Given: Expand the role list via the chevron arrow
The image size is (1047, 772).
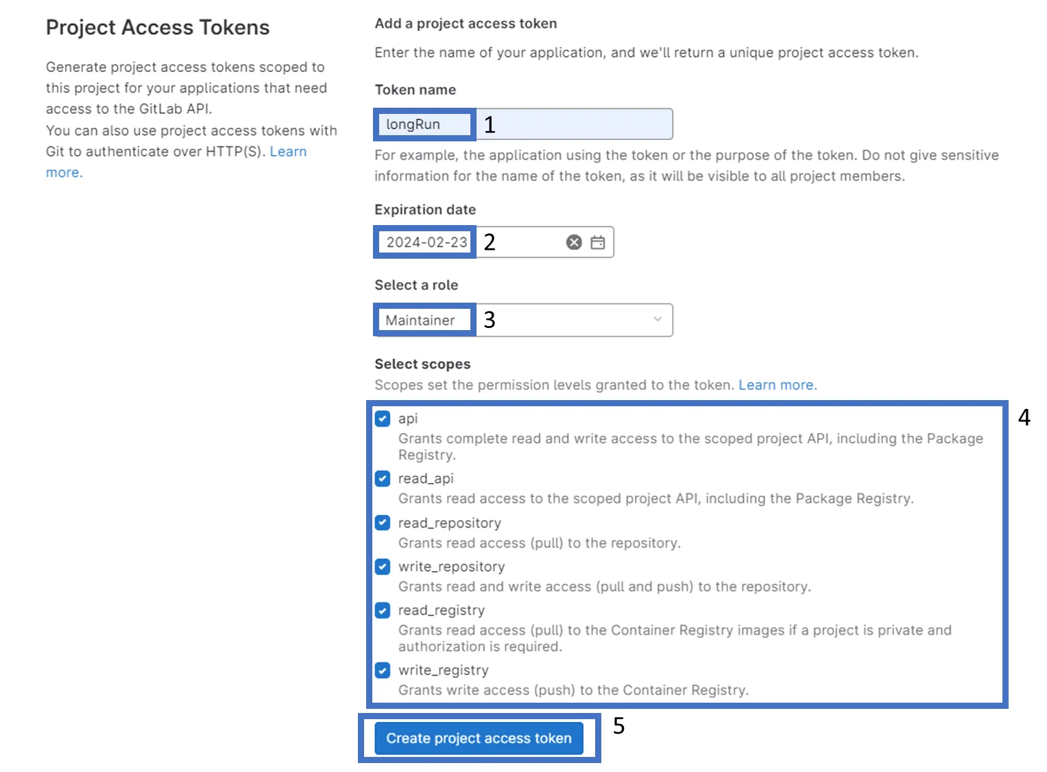Looking at the screenshot, I should [658, 320].
